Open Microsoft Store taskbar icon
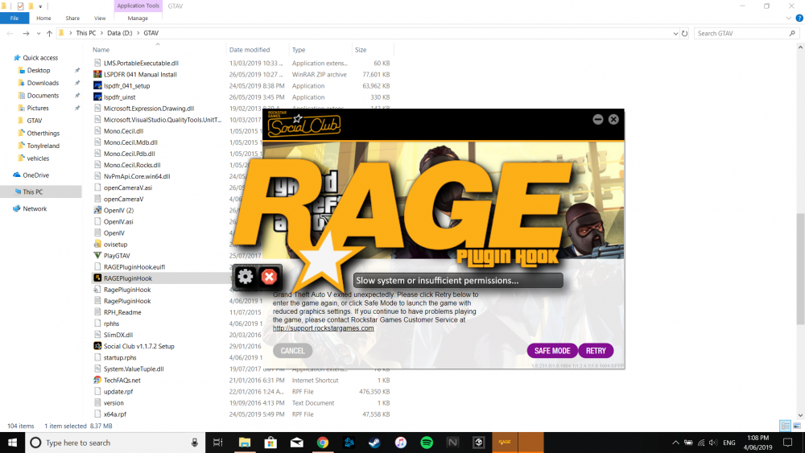 coord(270,443)
